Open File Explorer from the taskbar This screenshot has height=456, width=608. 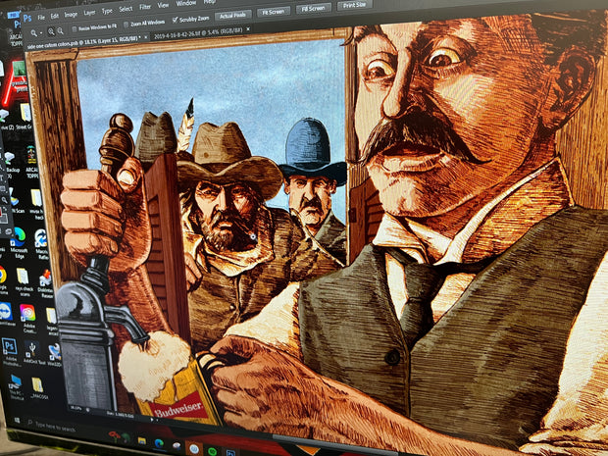[142, 441]
